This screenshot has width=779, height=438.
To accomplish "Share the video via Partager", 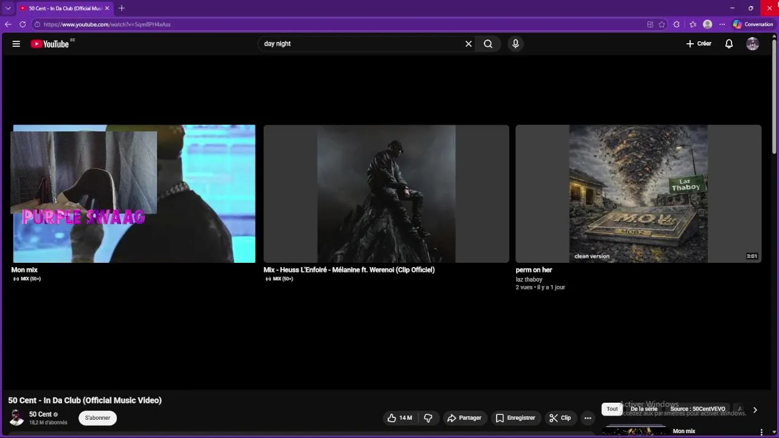I will click(464, 418).
